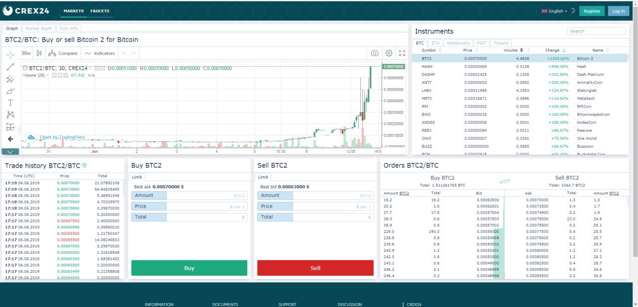Click the Chart by TradingView link

tap(62, 137)
